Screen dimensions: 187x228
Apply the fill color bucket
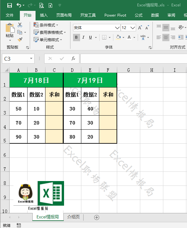point(118,37)
